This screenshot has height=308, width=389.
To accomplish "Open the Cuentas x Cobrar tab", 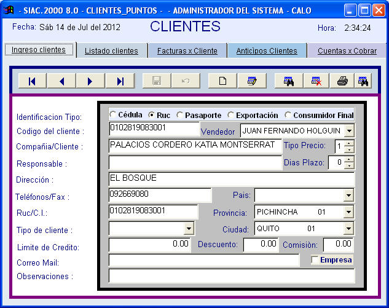I will [x=347, y=51].
